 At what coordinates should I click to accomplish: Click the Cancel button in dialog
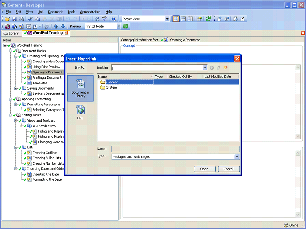pyautogui.click(x=229, y=169)
